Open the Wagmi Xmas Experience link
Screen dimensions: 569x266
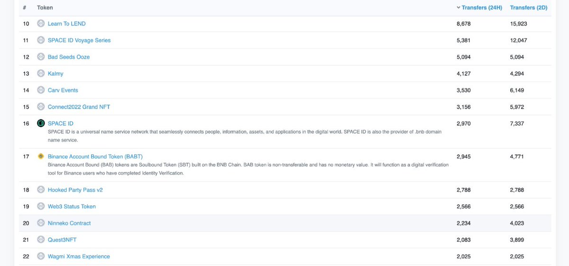click(x=79, y=256)
